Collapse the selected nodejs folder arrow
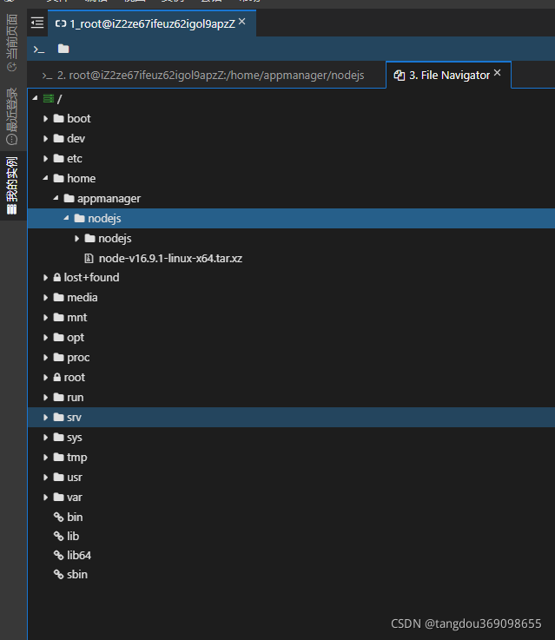Image resolution: width=555 pixels, height=640 pixels. (x=67, y=218)
